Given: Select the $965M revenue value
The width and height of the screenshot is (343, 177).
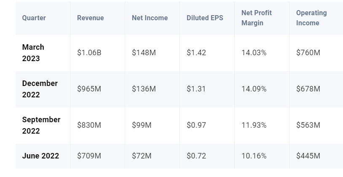Looking at the screenshot, I should click(x=89, y=89).
